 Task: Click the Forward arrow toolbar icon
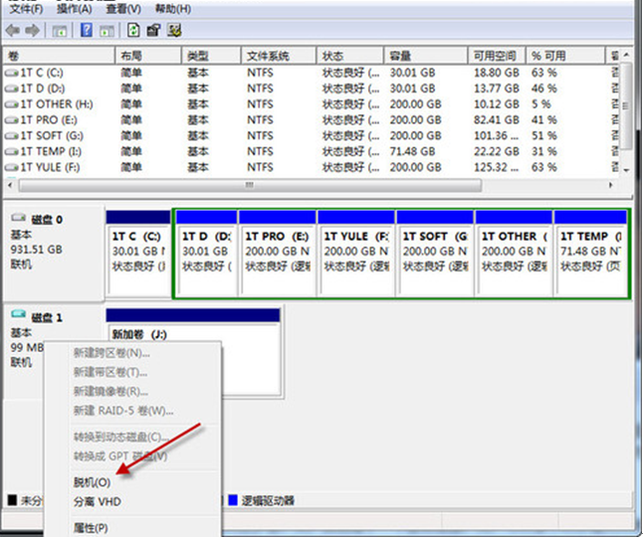[34, 31]
